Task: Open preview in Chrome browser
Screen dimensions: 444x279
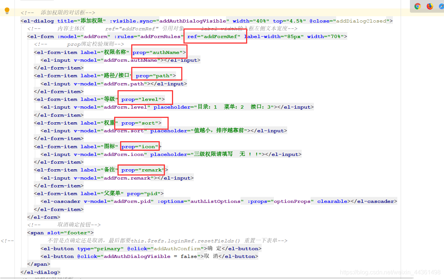Action: point(418,6)
